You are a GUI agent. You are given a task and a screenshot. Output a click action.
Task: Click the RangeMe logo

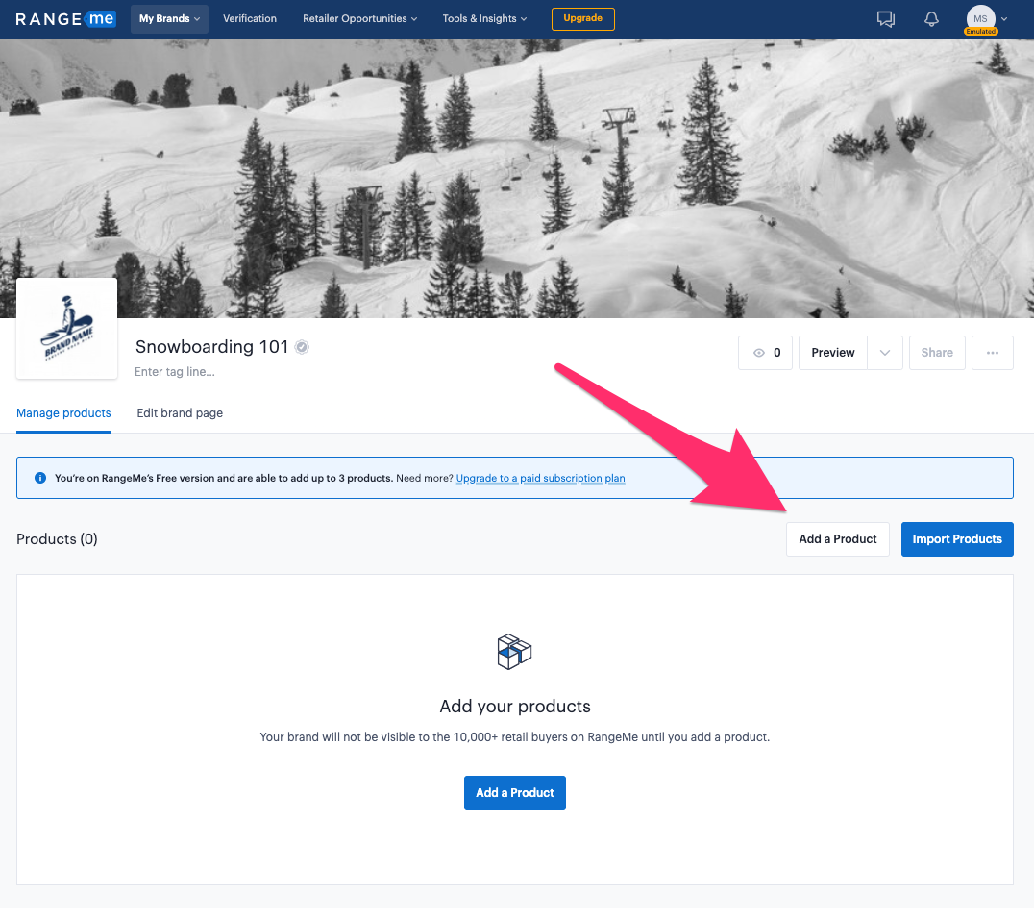[64, 18]
